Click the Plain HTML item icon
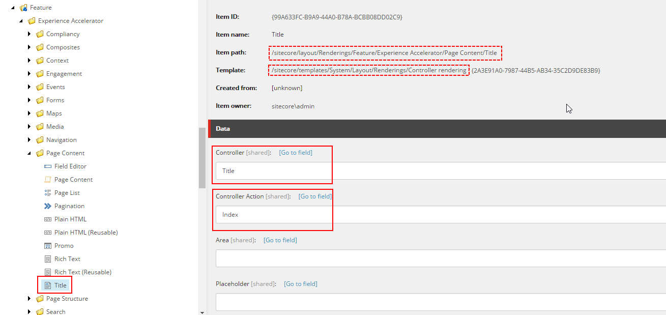The width and height of the screenshot is (666, 315). (x=48, y=219)
